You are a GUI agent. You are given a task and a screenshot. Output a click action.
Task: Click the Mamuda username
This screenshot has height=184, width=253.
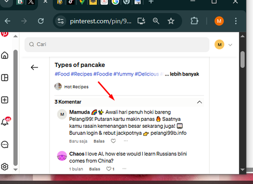coord(79,112)
